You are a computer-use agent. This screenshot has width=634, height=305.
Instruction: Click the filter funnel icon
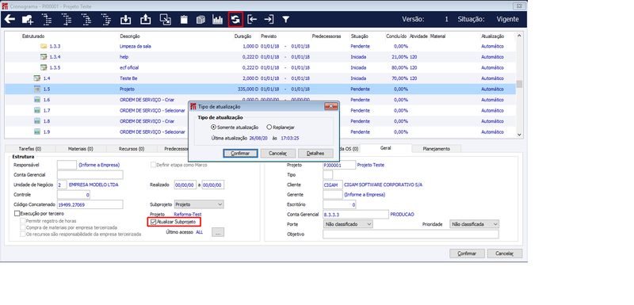click(285, 19)
